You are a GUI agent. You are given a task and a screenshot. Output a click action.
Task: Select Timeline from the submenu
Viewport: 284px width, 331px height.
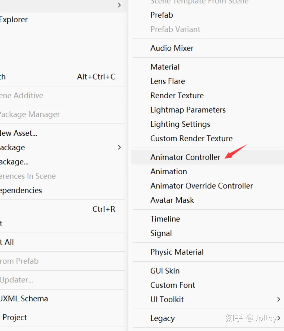pos(165,219)
